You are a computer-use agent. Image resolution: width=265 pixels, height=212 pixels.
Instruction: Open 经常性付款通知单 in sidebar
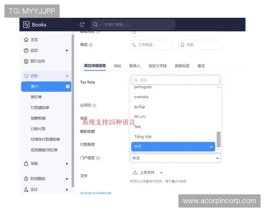(45, 139)
